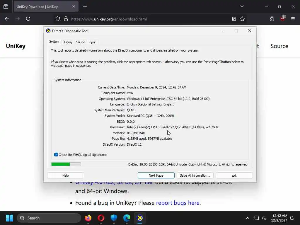
Task: Click the Page file value text
Action: pyautogui.click(x=149, y=139)
